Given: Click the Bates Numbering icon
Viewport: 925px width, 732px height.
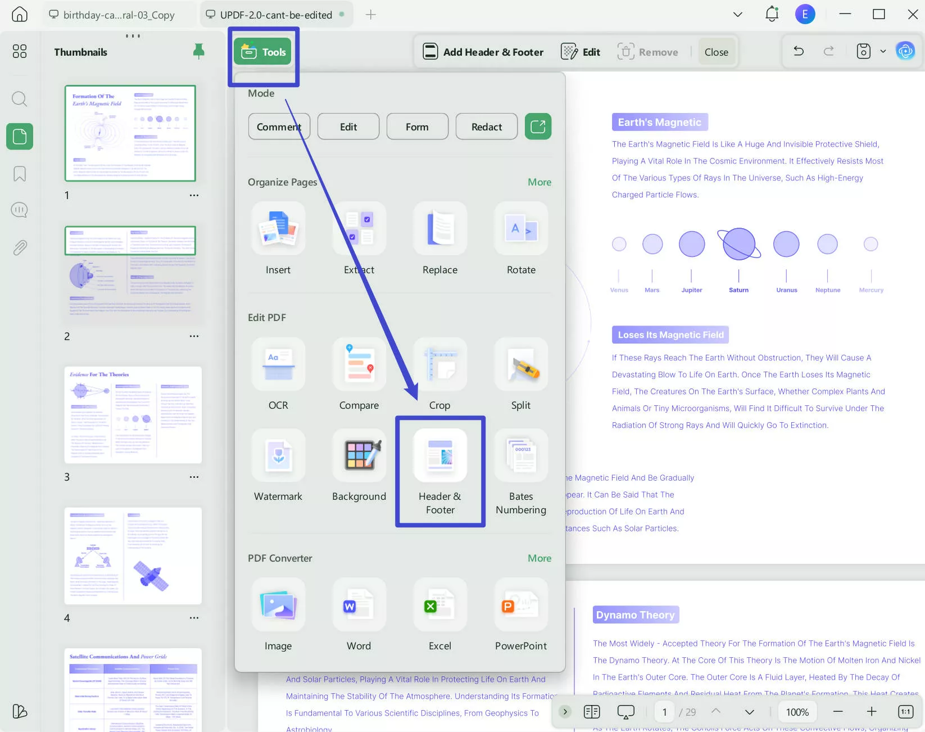Looking at the screenshot, I should [521, 455].
